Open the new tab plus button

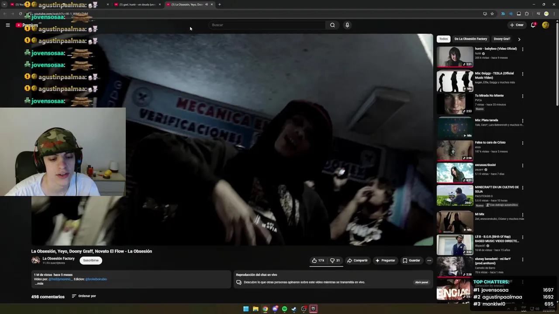pos(219,4)
